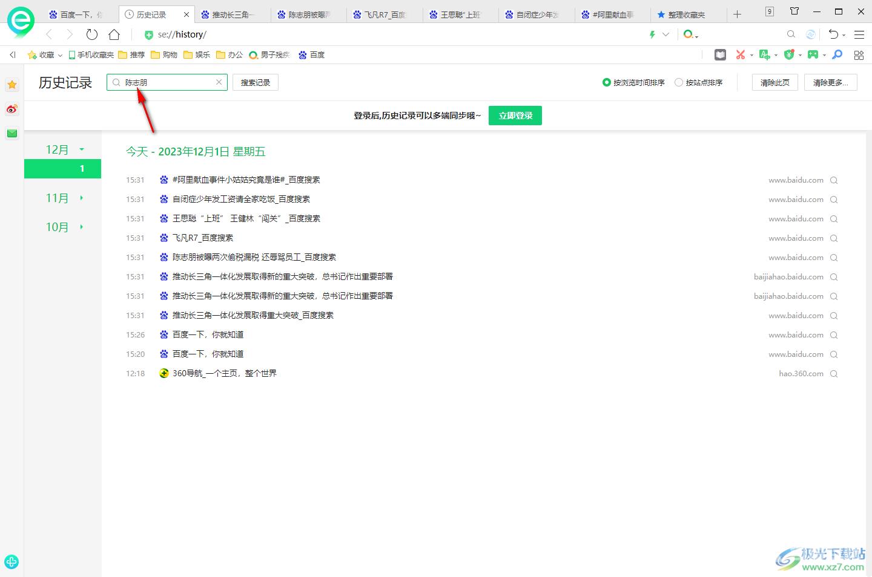Click the red scissors screenshot tool

coord(740,55)
